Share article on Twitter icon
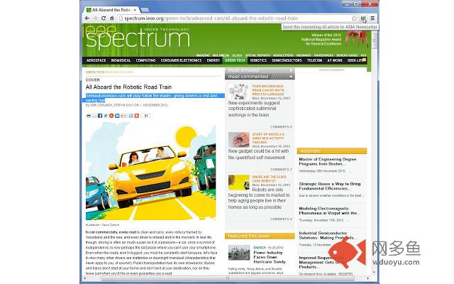The width and height of the screenshot is (454, 284). click(x=106, y=116)
